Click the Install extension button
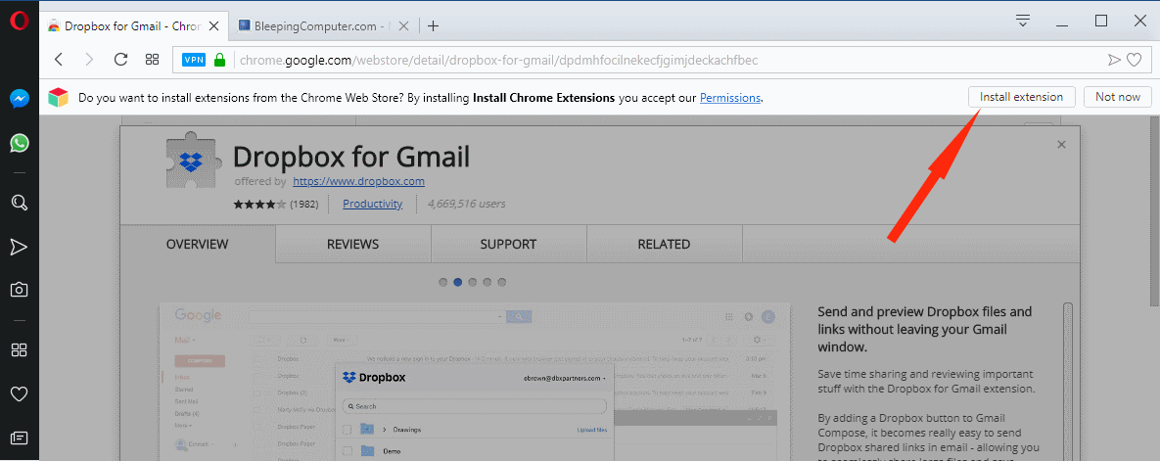 (x=1022, y=97)
